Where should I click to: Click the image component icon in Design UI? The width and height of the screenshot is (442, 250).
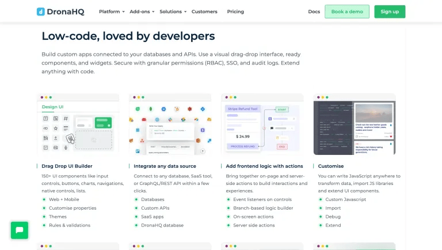(55, 147)
